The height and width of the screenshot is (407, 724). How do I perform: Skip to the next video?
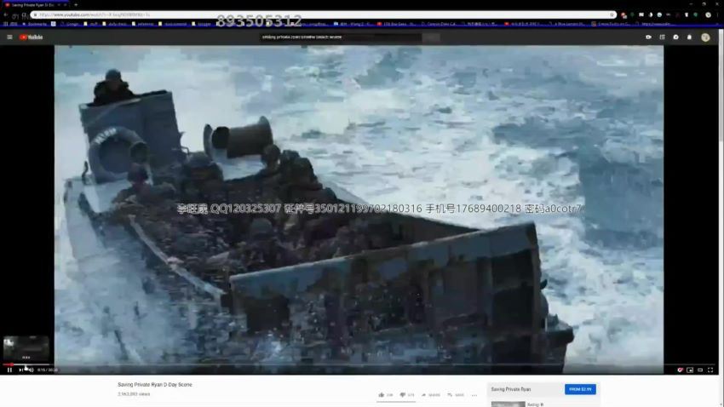click(x=20, y=370)
